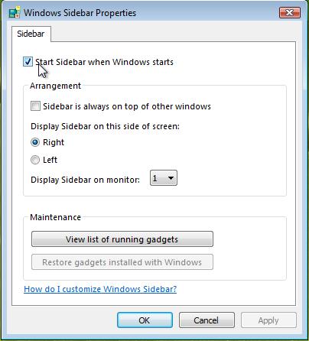Click the Right option label text

coord(54,142)
